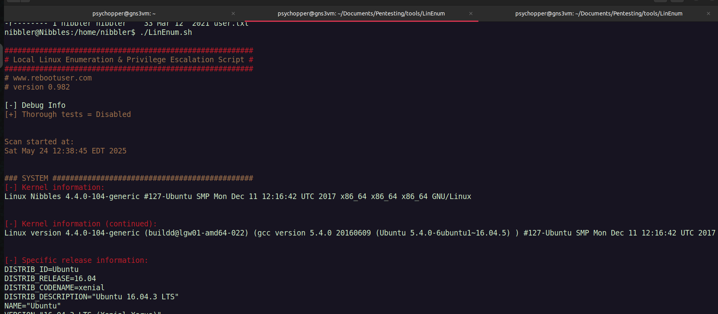Screen dimensions: 718x314
Task: Close the inactive LinEnum terminal tab
Action: 708,13
